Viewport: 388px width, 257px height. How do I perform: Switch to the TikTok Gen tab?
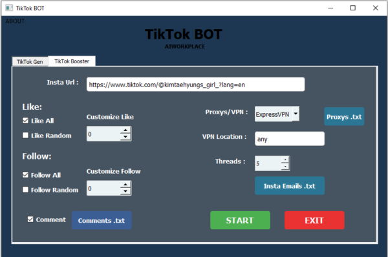(x=30, y=61)
